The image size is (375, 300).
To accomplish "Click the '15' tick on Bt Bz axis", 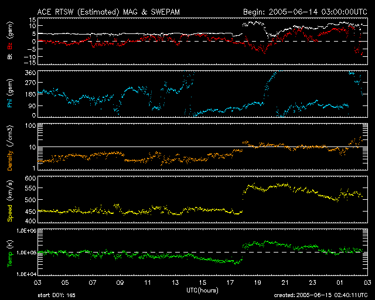I will (33, 20).
